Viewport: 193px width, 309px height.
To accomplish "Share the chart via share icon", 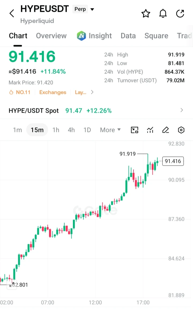I will 180,13.
